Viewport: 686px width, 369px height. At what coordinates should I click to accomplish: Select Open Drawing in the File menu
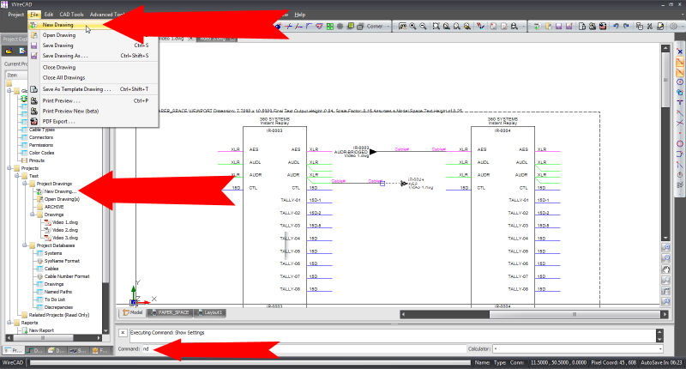(x=93, y=35)
